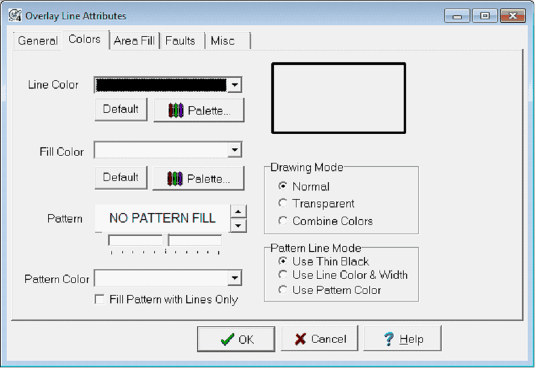Step the pattern down with the down arrow

239,225
